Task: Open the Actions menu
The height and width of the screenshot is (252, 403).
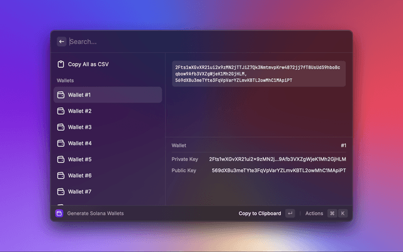Action: [314, 214]
